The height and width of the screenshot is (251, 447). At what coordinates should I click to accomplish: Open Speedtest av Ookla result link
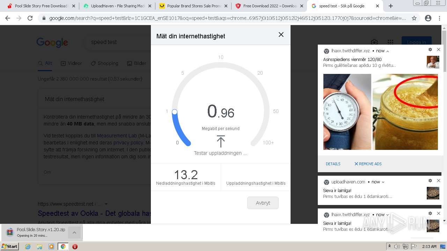(94, 213)
